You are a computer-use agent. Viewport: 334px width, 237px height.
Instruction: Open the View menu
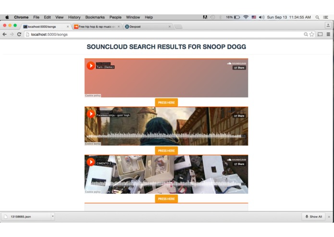pos(60,17)
